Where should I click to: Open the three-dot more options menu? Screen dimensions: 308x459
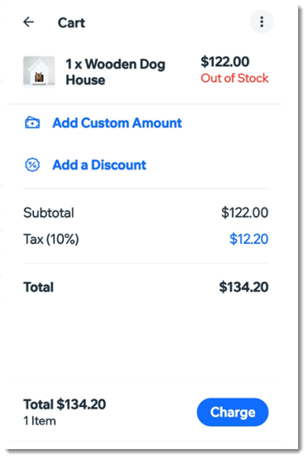coord(262,22)
